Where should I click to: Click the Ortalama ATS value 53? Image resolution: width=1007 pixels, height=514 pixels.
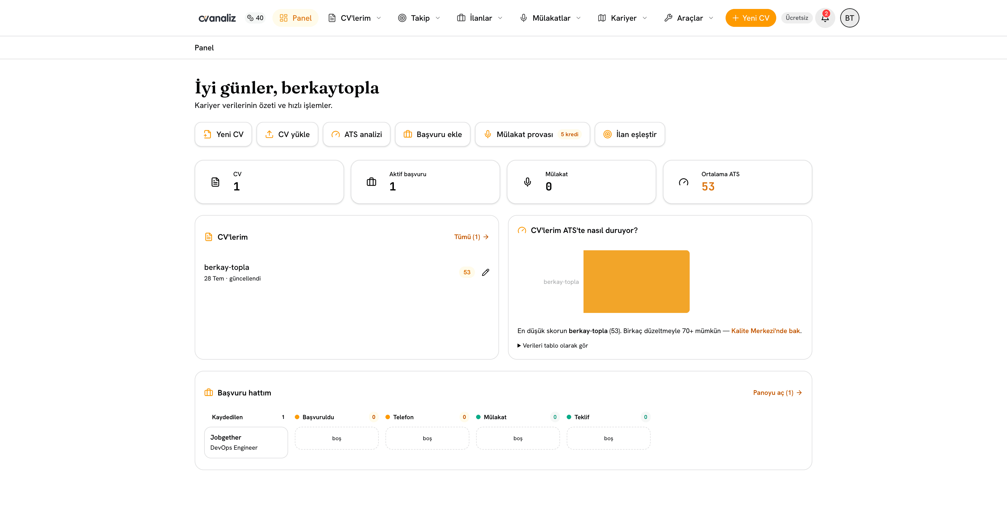[x=708, y=187]
